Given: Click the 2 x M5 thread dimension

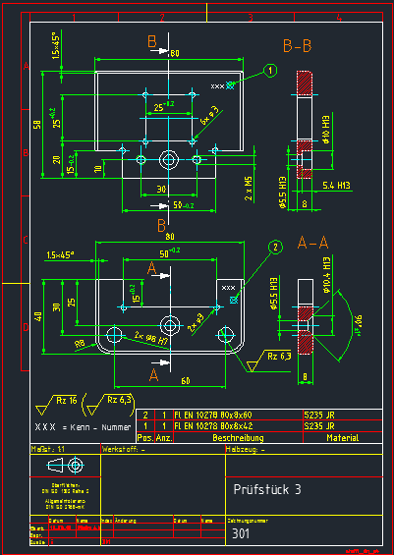Looking at the screenshot, I should pyautogui.click(x=250, y=189).
